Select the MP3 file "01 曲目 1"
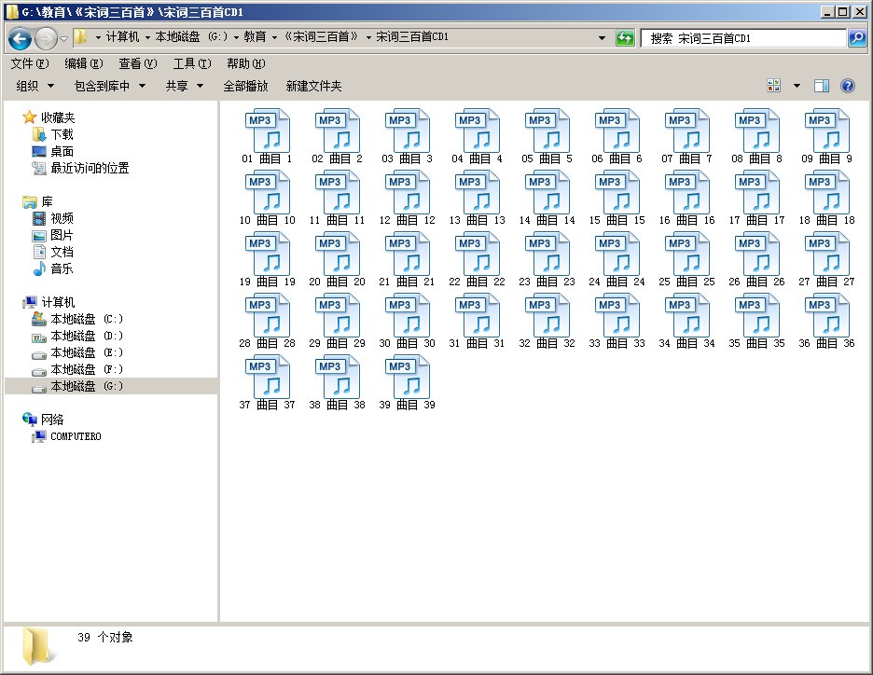Viewport: 873px width, 675px height. click(x=268, y=131)
